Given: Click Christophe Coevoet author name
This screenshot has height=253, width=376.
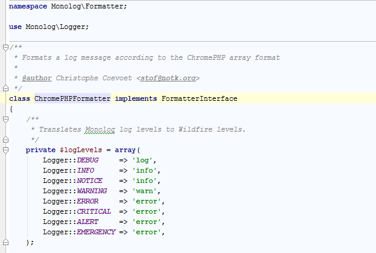Looking at the screenshot, I should [x=94, y=78].
